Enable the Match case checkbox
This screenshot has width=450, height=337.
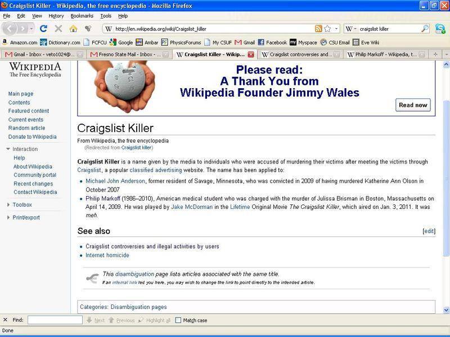pos(178,320)
